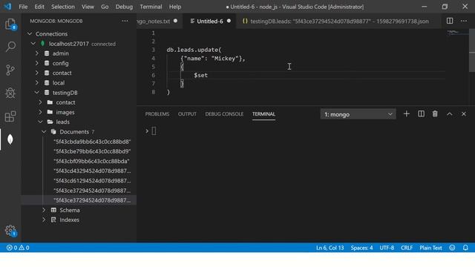Click unsaved dot on mongo_notes.txt tab
The height and width of the screenshot is (267, 475).
[175, 21]
